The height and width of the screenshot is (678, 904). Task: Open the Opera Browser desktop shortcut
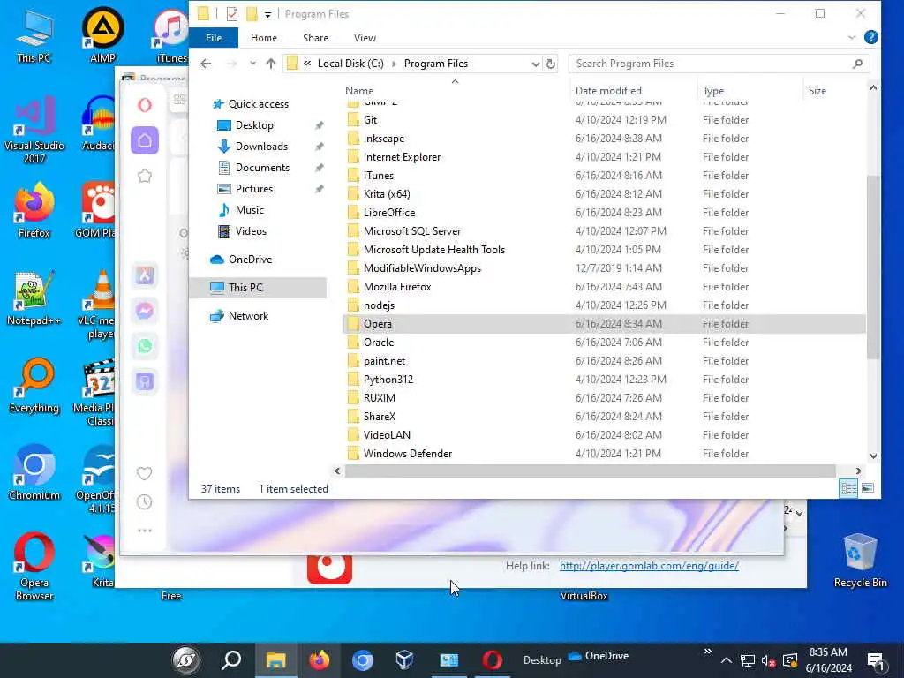(x=34, y=567)
